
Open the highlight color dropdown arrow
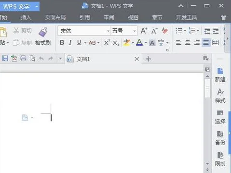click(133, 43)
